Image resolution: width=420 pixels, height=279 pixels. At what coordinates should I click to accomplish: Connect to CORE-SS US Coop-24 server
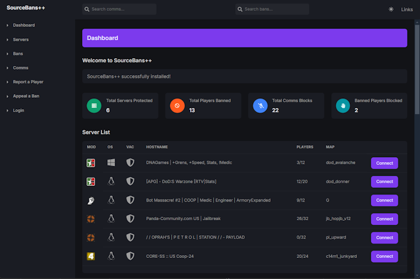(385, 257)
